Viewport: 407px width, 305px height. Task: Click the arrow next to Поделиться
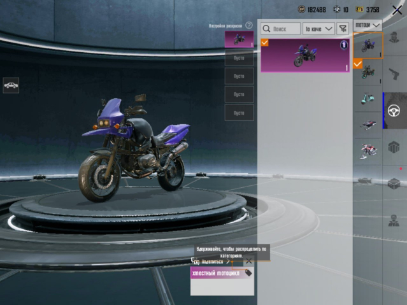coord(228,262)
